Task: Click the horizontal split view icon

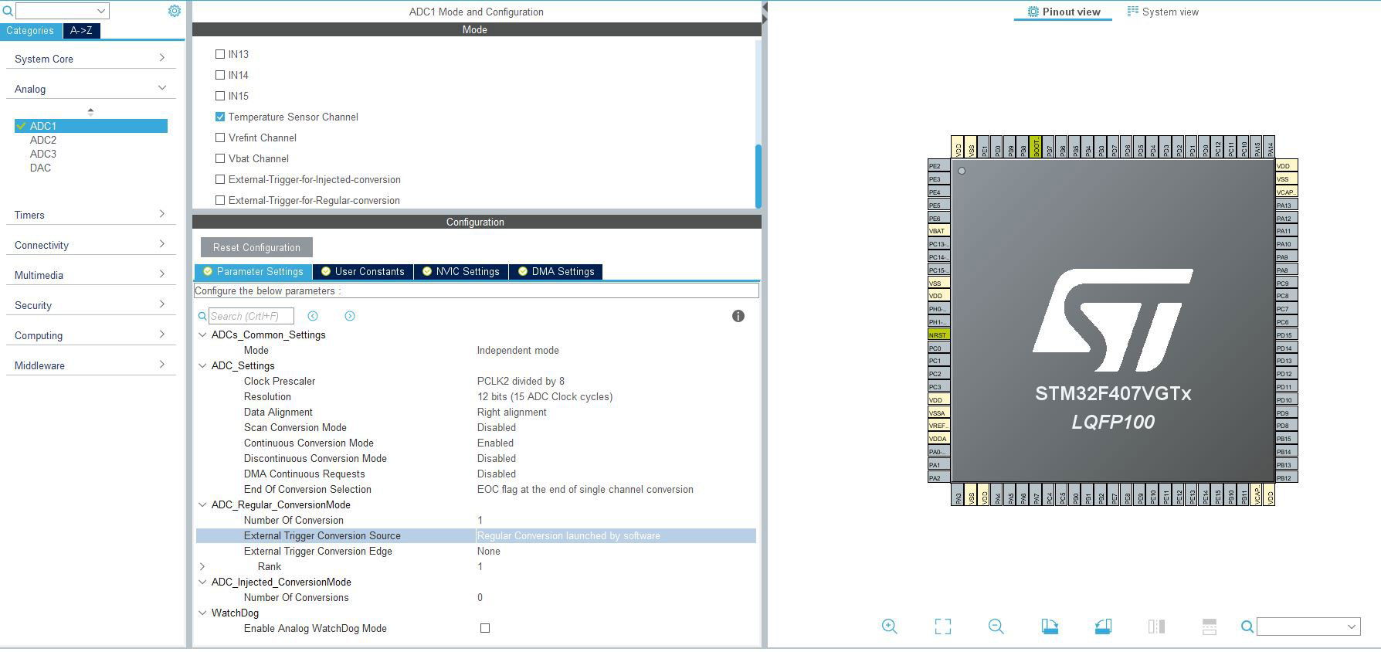Action: click(1210, 627)
